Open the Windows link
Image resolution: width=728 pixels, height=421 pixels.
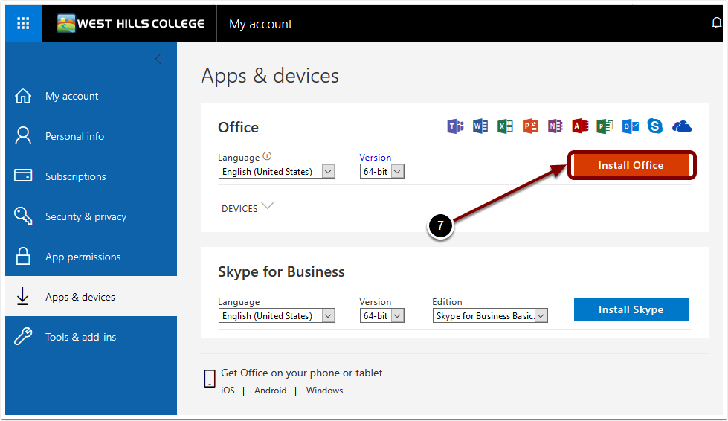tap(324, 391)
